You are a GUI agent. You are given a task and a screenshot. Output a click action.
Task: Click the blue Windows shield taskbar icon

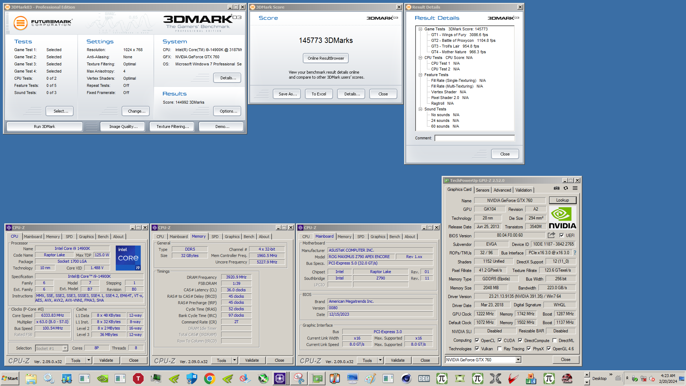(192, 378)
